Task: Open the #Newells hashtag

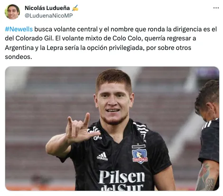Action: [x=19, y=29]
